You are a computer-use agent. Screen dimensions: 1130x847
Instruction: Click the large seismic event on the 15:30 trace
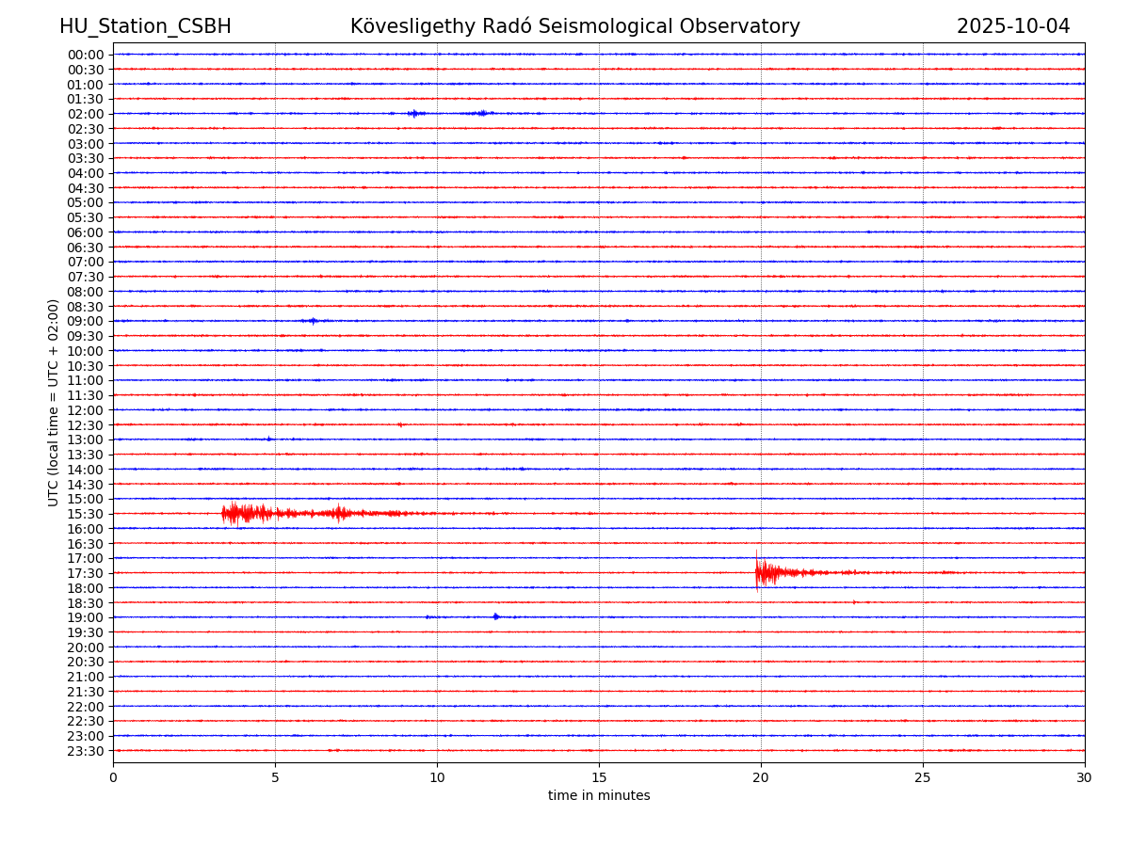245,513
